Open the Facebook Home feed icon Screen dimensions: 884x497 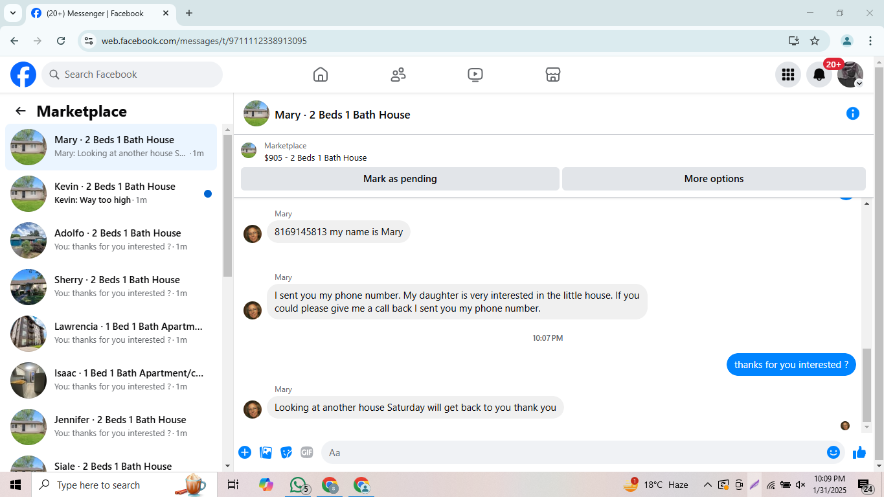tap(321, 75)
